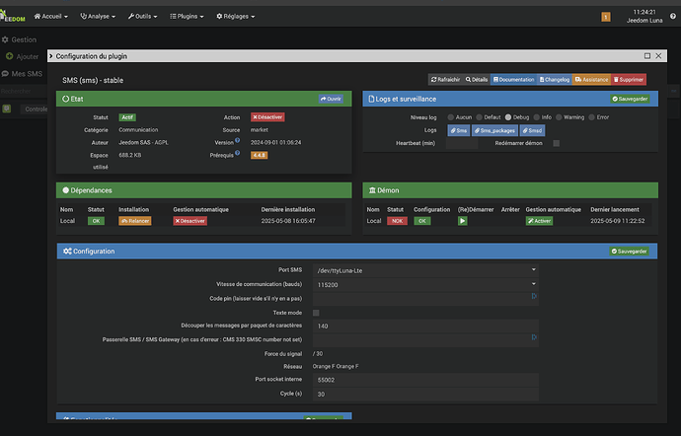Select the Info log level
681x436 pixels.
click(536, 117)
